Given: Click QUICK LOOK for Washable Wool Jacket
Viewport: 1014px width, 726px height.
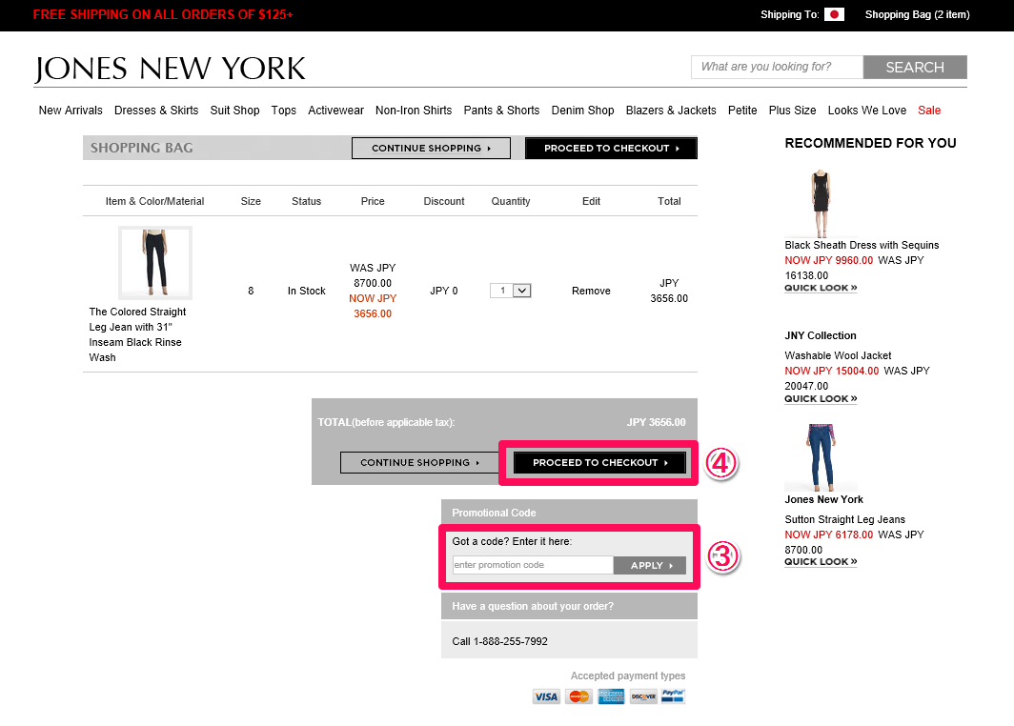Looking at the screenshot, I should [821, 399].
